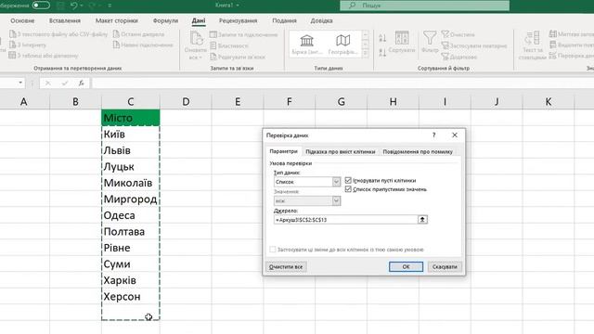
Task: Click the cell containing Київ
Action: point(131,134)
